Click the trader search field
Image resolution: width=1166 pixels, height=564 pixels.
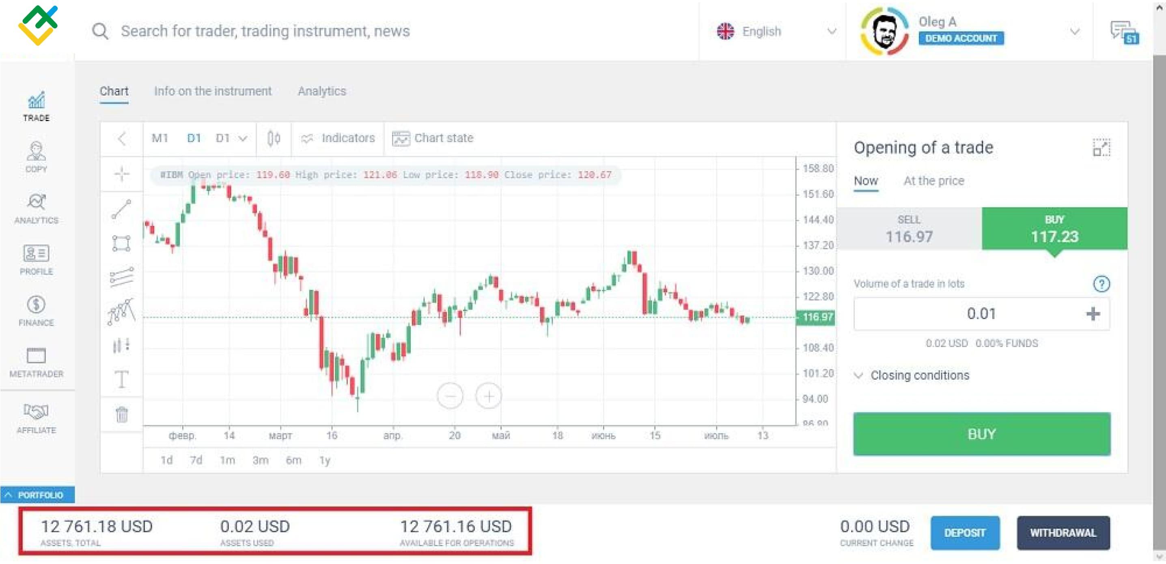pos(317,31)
